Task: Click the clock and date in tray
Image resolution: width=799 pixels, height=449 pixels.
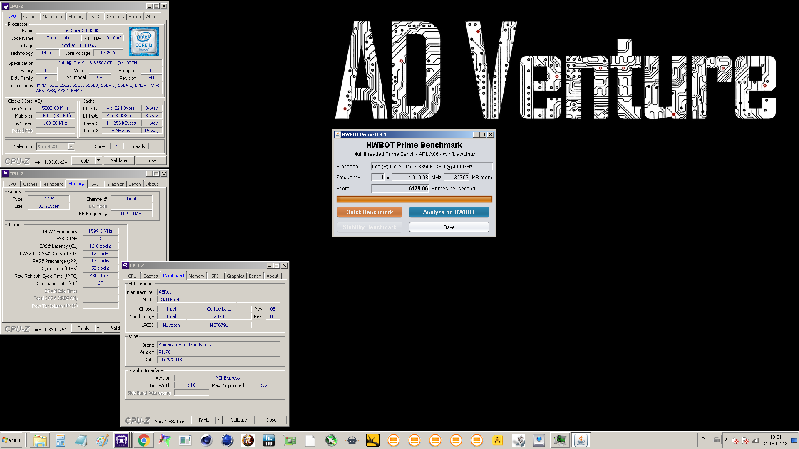Action: pos(776,440)
